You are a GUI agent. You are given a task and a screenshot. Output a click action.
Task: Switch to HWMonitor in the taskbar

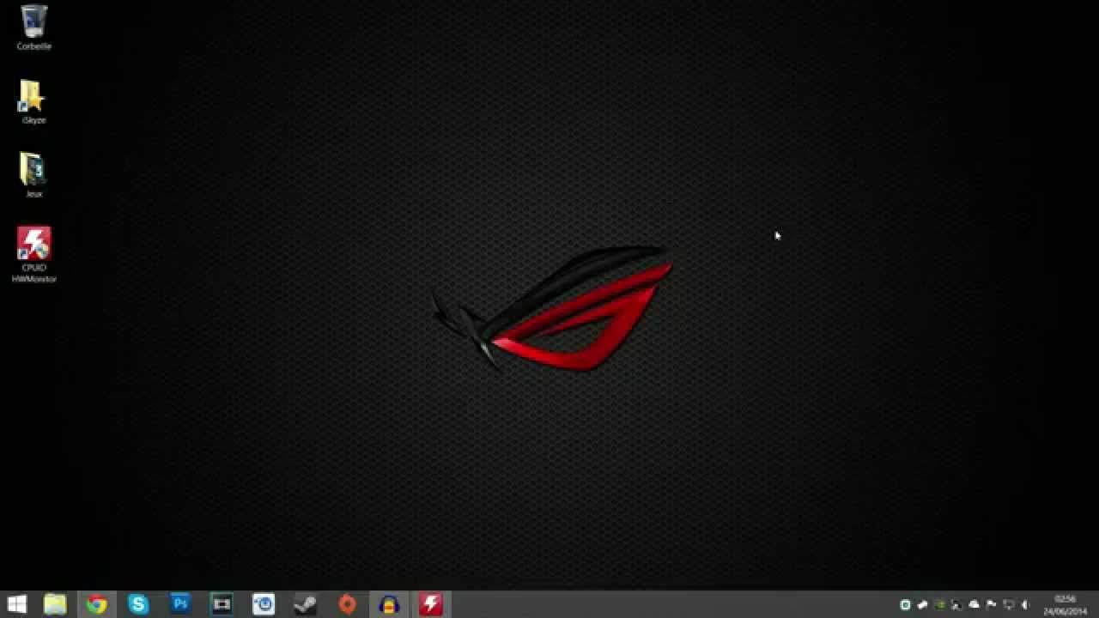(x=430, y=604)
